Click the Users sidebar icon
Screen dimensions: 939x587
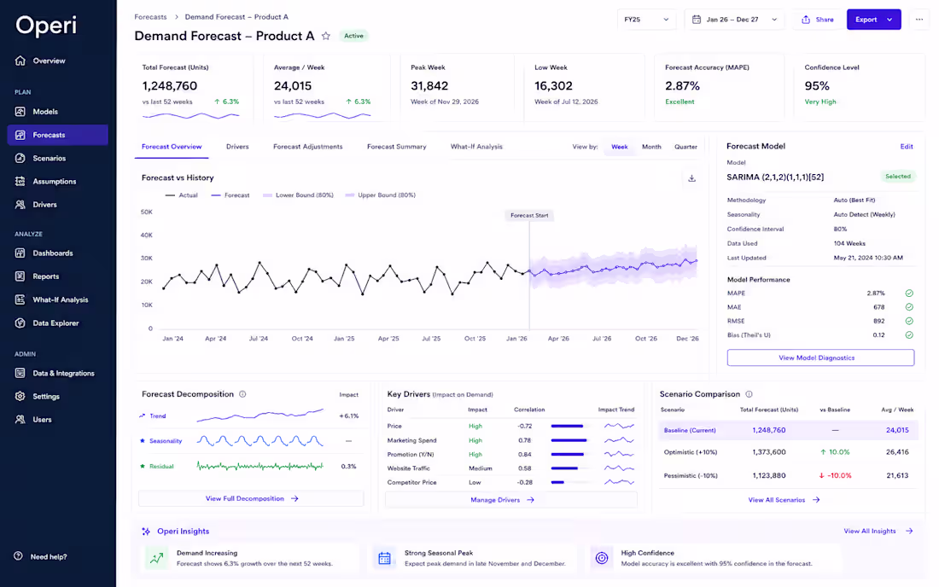[20, 420]
